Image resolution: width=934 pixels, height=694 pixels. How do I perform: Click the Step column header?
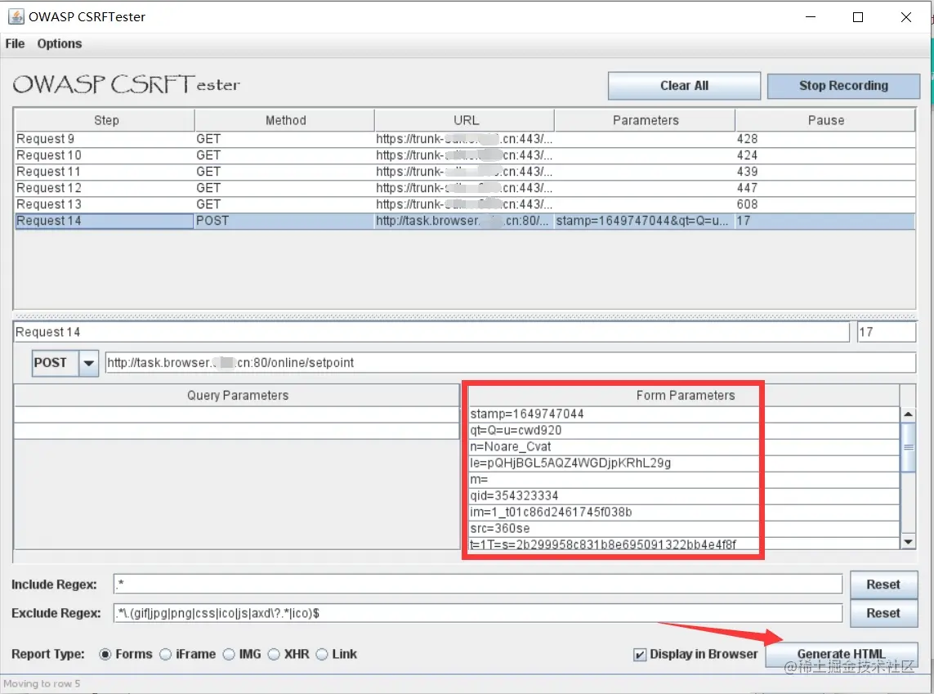click(x=105, y=120)
